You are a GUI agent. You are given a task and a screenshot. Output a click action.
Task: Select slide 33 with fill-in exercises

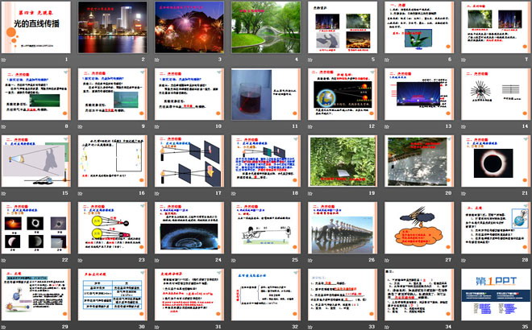tap(343, 295)
